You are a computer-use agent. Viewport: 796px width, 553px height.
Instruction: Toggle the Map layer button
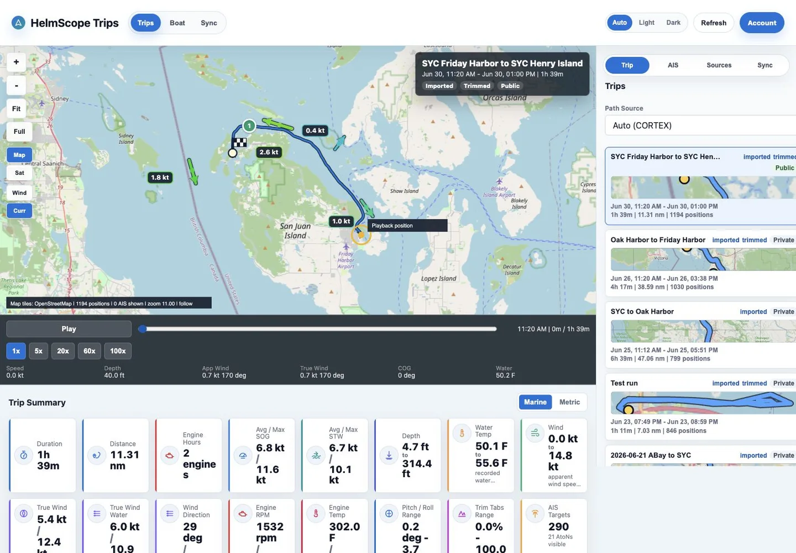point(19,155)
